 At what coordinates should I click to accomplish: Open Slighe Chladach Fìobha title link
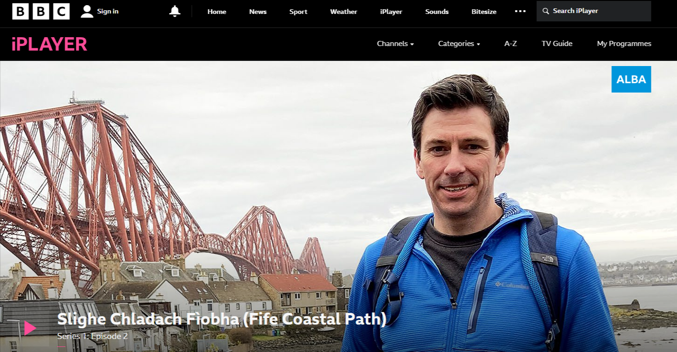tap(222, 319)
